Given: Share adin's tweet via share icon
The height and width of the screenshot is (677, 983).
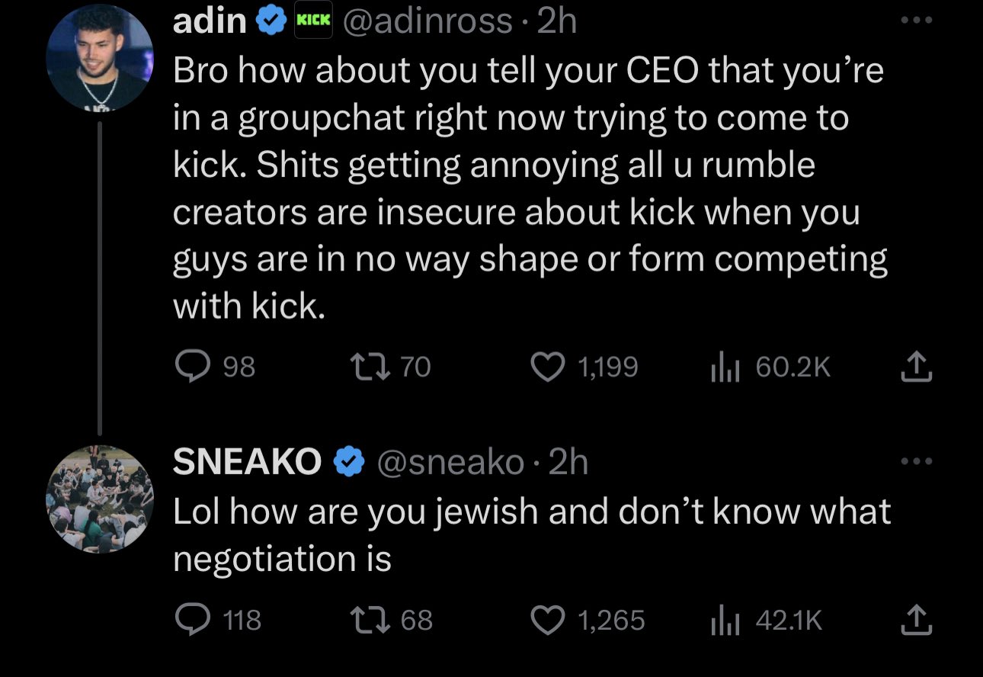Looking at the screenshot, I should coord(916,368).
